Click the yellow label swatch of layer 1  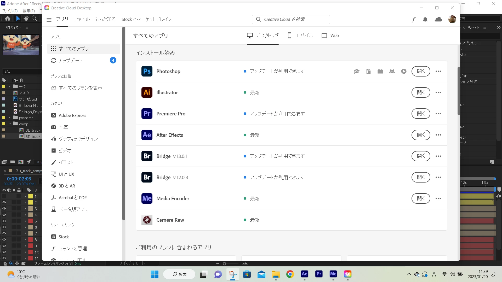coord(31,196)
